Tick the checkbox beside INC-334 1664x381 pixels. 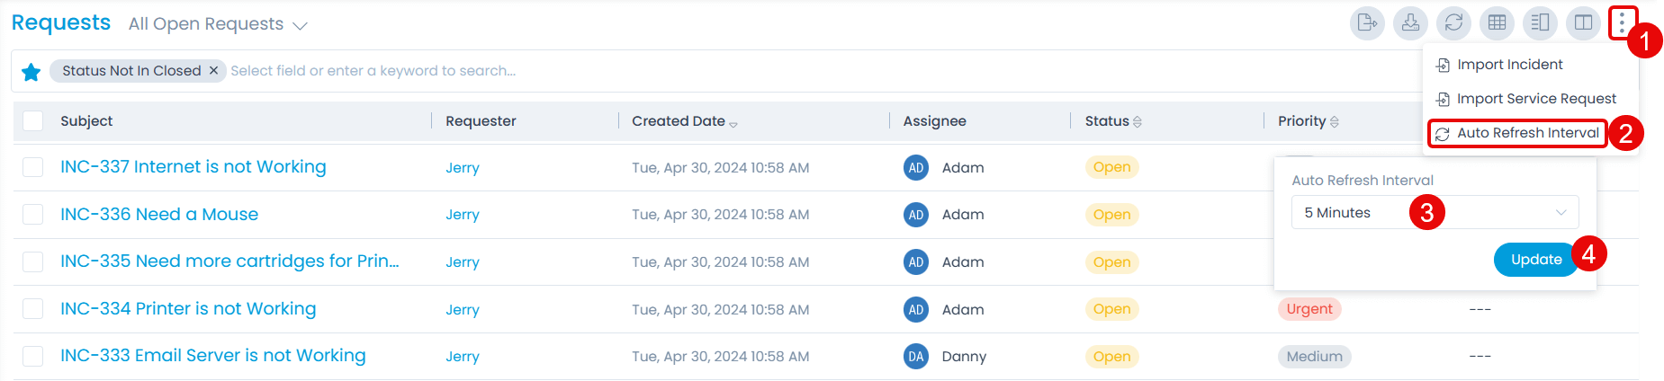[33, 309]
